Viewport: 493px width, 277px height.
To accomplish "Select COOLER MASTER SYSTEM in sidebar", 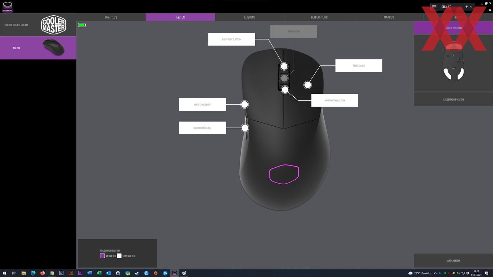I will click(x=38, y=25).
